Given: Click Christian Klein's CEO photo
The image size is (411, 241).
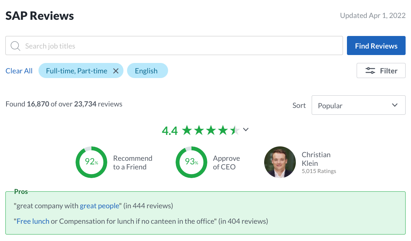Looking at the screenshot, I should coord(280,162).
